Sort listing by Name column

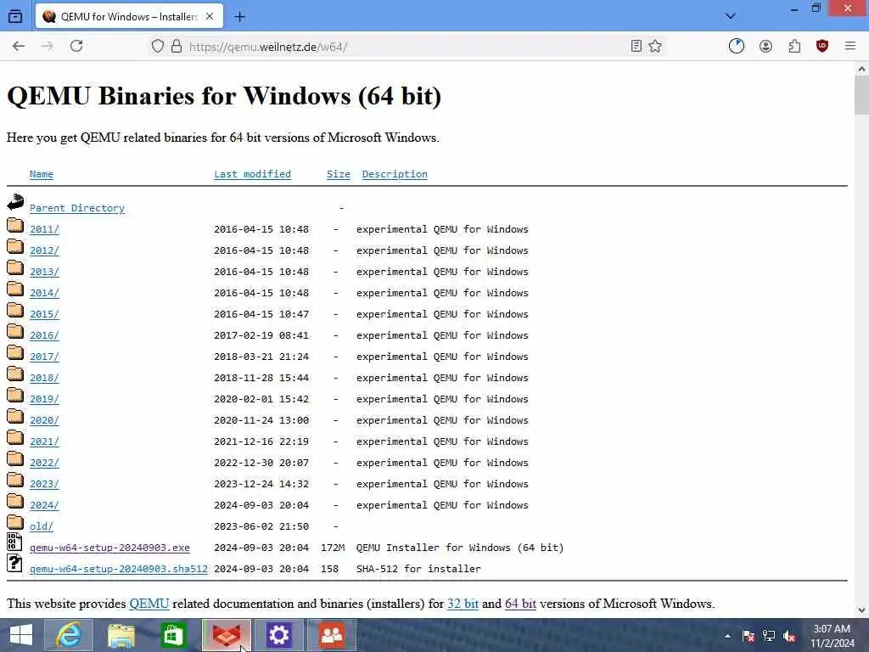click(x=42, y=174)
